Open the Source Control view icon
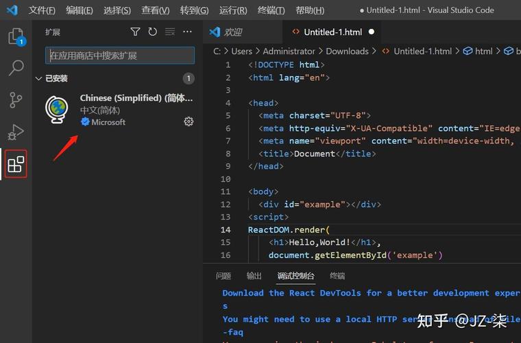Image resolution: width=521 pixels, height=343 pixels. [16, 100]
